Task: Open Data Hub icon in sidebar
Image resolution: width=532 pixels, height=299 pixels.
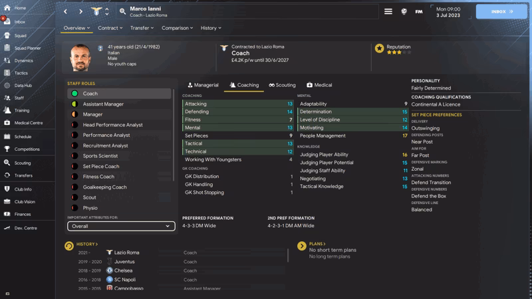Action: pyautogui.click(x=7, y=86)
